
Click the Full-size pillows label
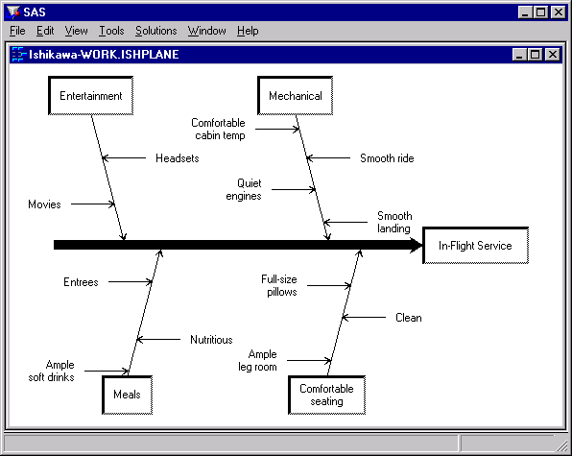[279, 286]
